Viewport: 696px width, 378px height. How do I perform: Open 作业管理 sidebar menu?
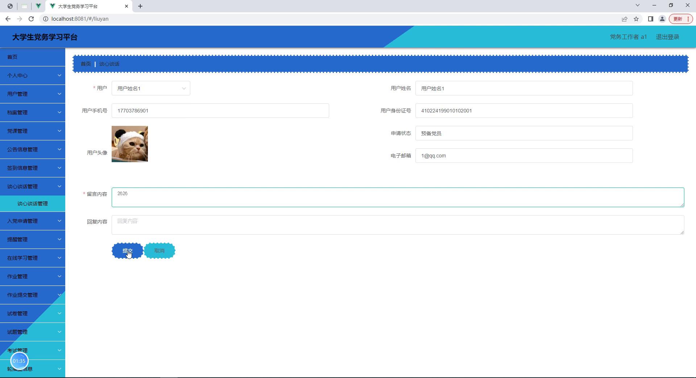33,276
